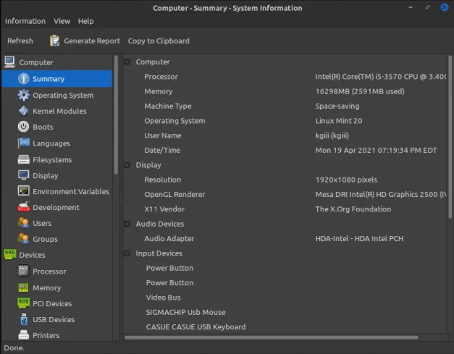The height and width of the screenshot is (354, 454).
Task: Collapse the Display section in details
Action: pos(127,165)
